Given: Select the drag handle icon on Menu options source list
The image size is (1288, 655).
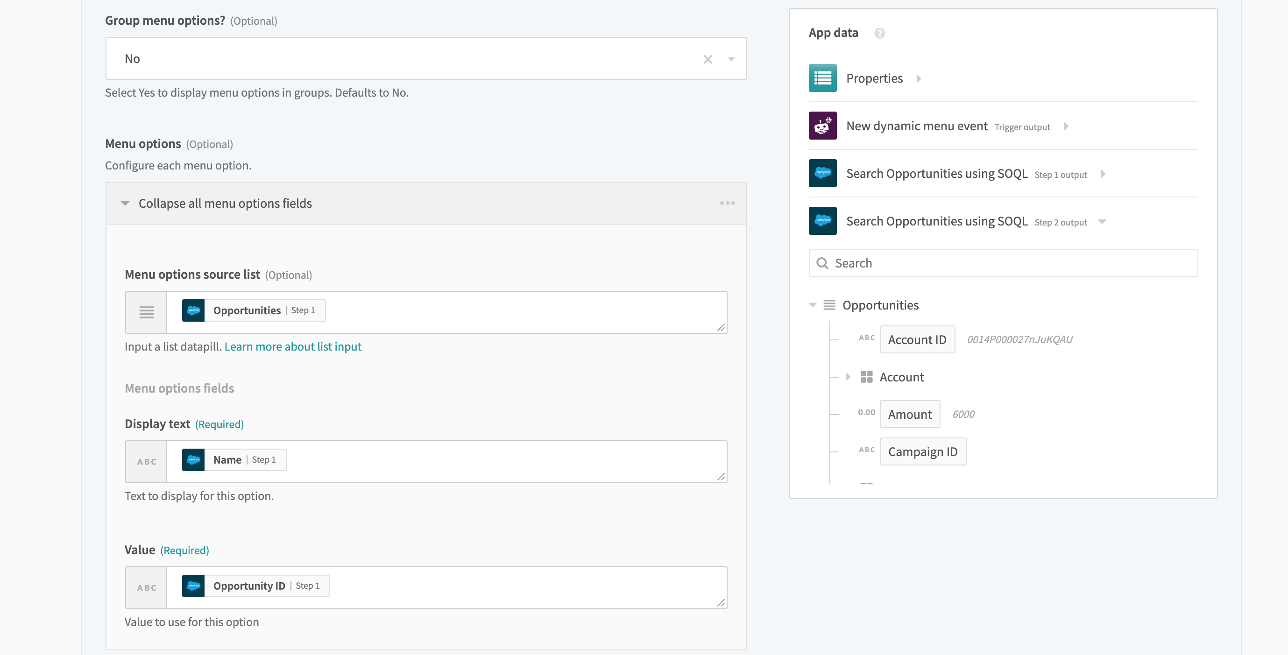Looking at the screenshot, I should 147,311.
